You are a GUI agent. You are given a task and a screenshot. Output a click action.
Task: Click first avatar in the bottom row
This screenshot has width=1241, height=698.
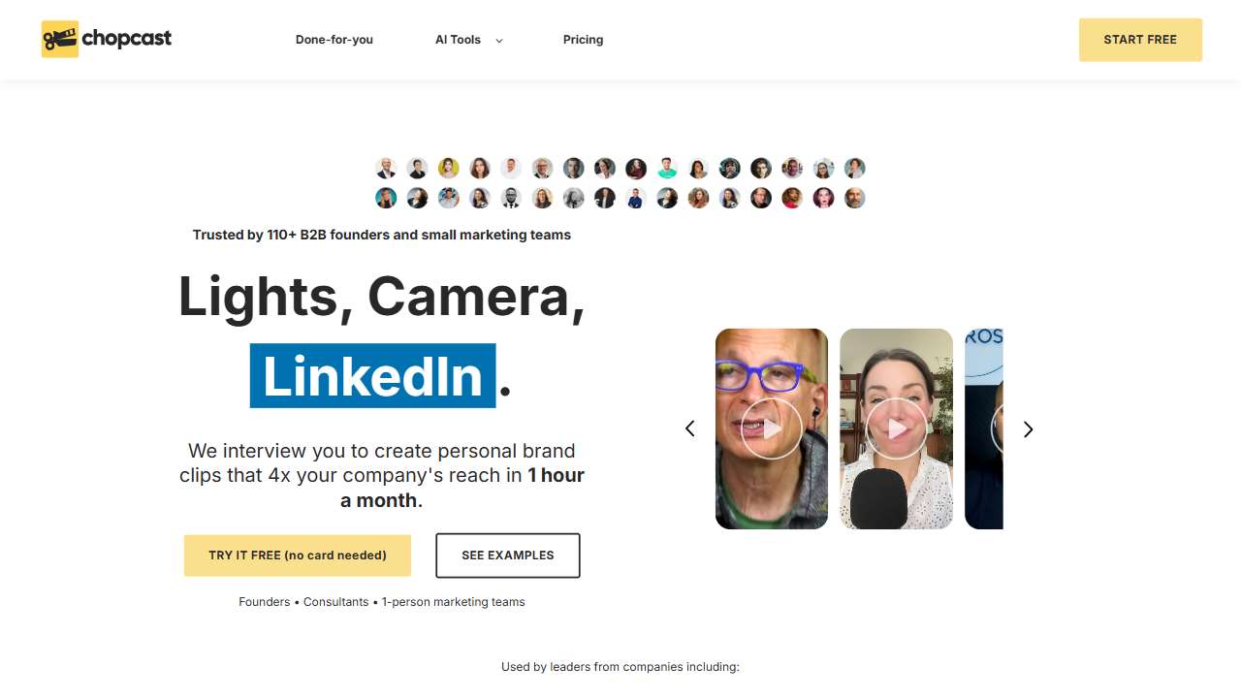tap(386, 198)
